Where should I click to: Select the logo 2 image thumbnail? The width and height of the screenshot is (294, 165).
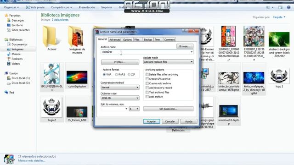click(x=51, y=107)
